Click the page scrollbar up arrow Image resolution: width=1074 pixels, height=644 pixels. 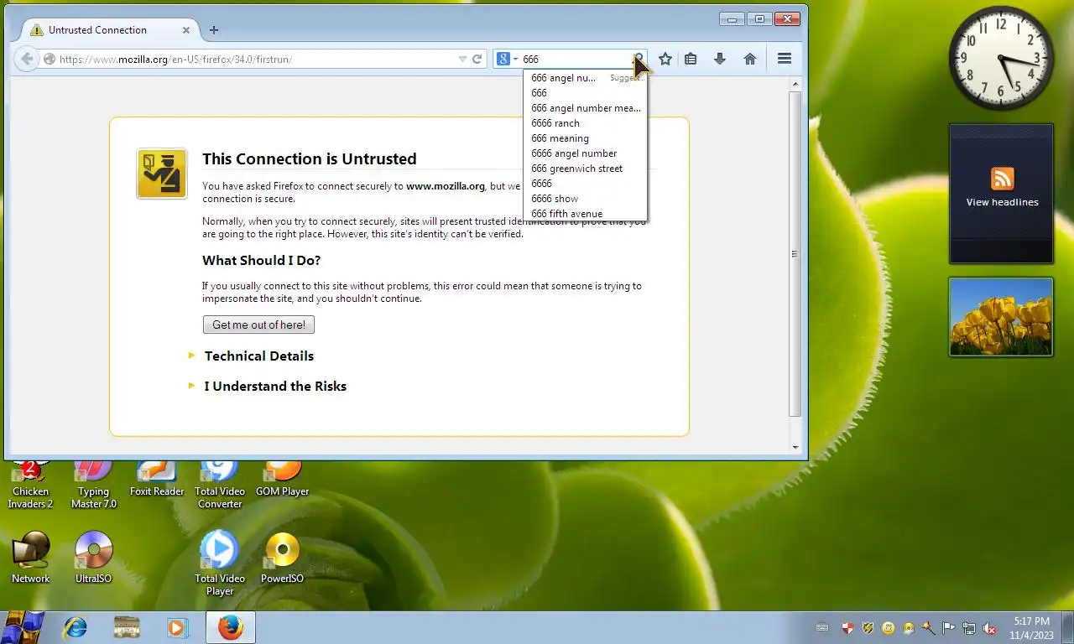click(795, 83)
